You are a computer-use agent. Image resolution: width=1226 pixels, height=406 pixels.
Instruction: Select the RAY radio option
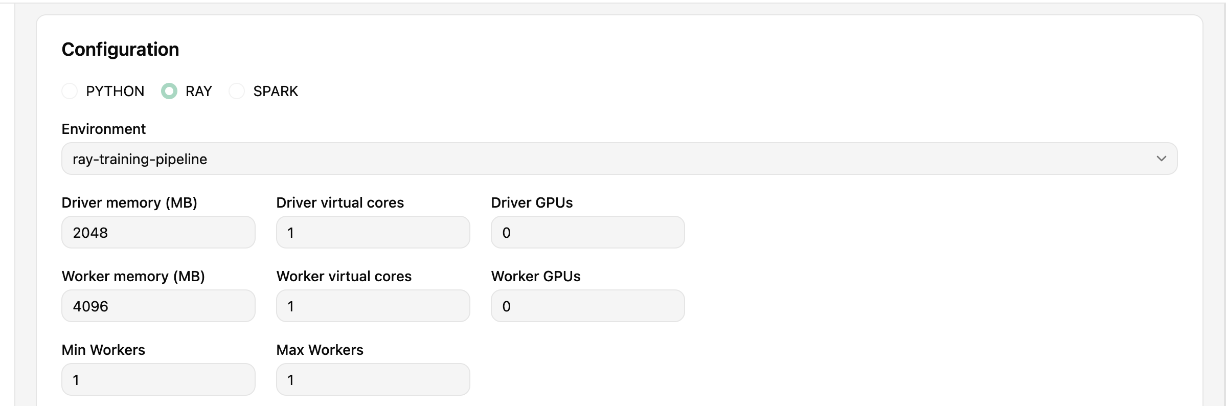pos(169,91)
